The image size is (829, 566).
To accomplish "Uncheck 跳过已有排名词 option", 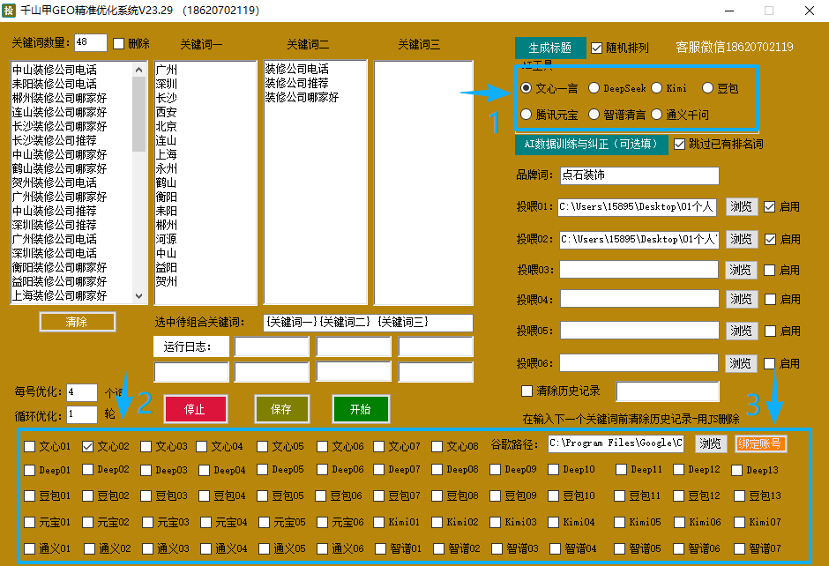I will point(679,144).
